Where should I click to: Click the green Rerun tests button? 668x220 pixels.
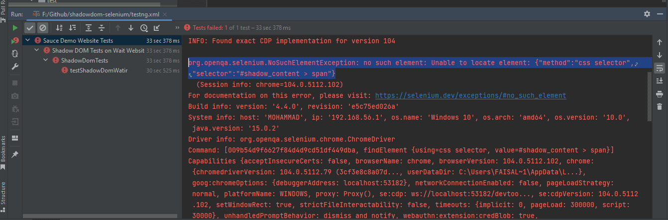click(15, 28)
